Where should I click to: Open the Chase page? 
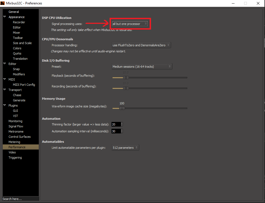click(17, 95)
